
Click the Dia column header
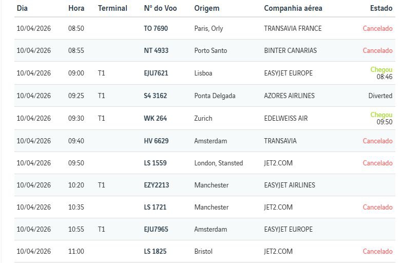(22, 8)
